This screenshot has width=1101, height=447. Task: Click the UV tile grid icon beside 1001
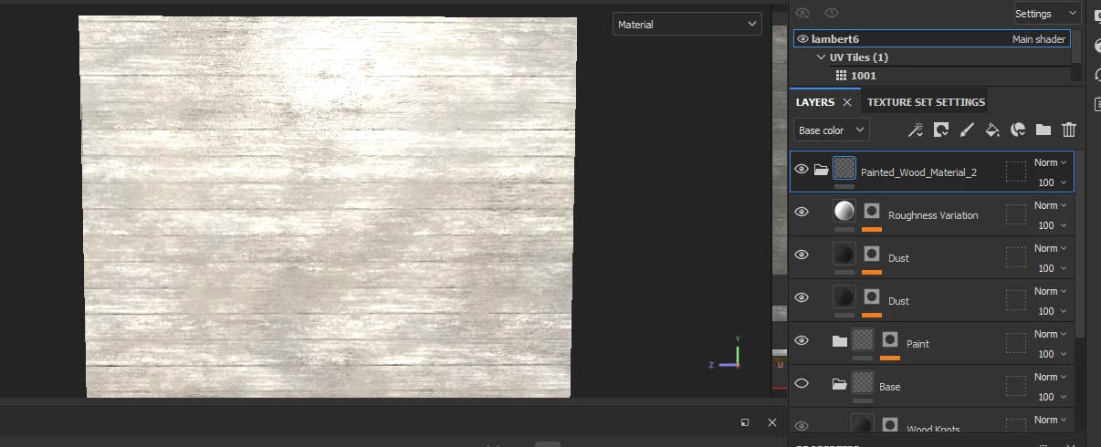pyautogui.click(x=842, y=76)
